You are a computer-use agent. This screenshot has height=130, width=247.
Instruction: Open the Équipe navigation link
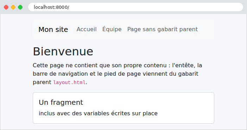(x=112, y=29)
